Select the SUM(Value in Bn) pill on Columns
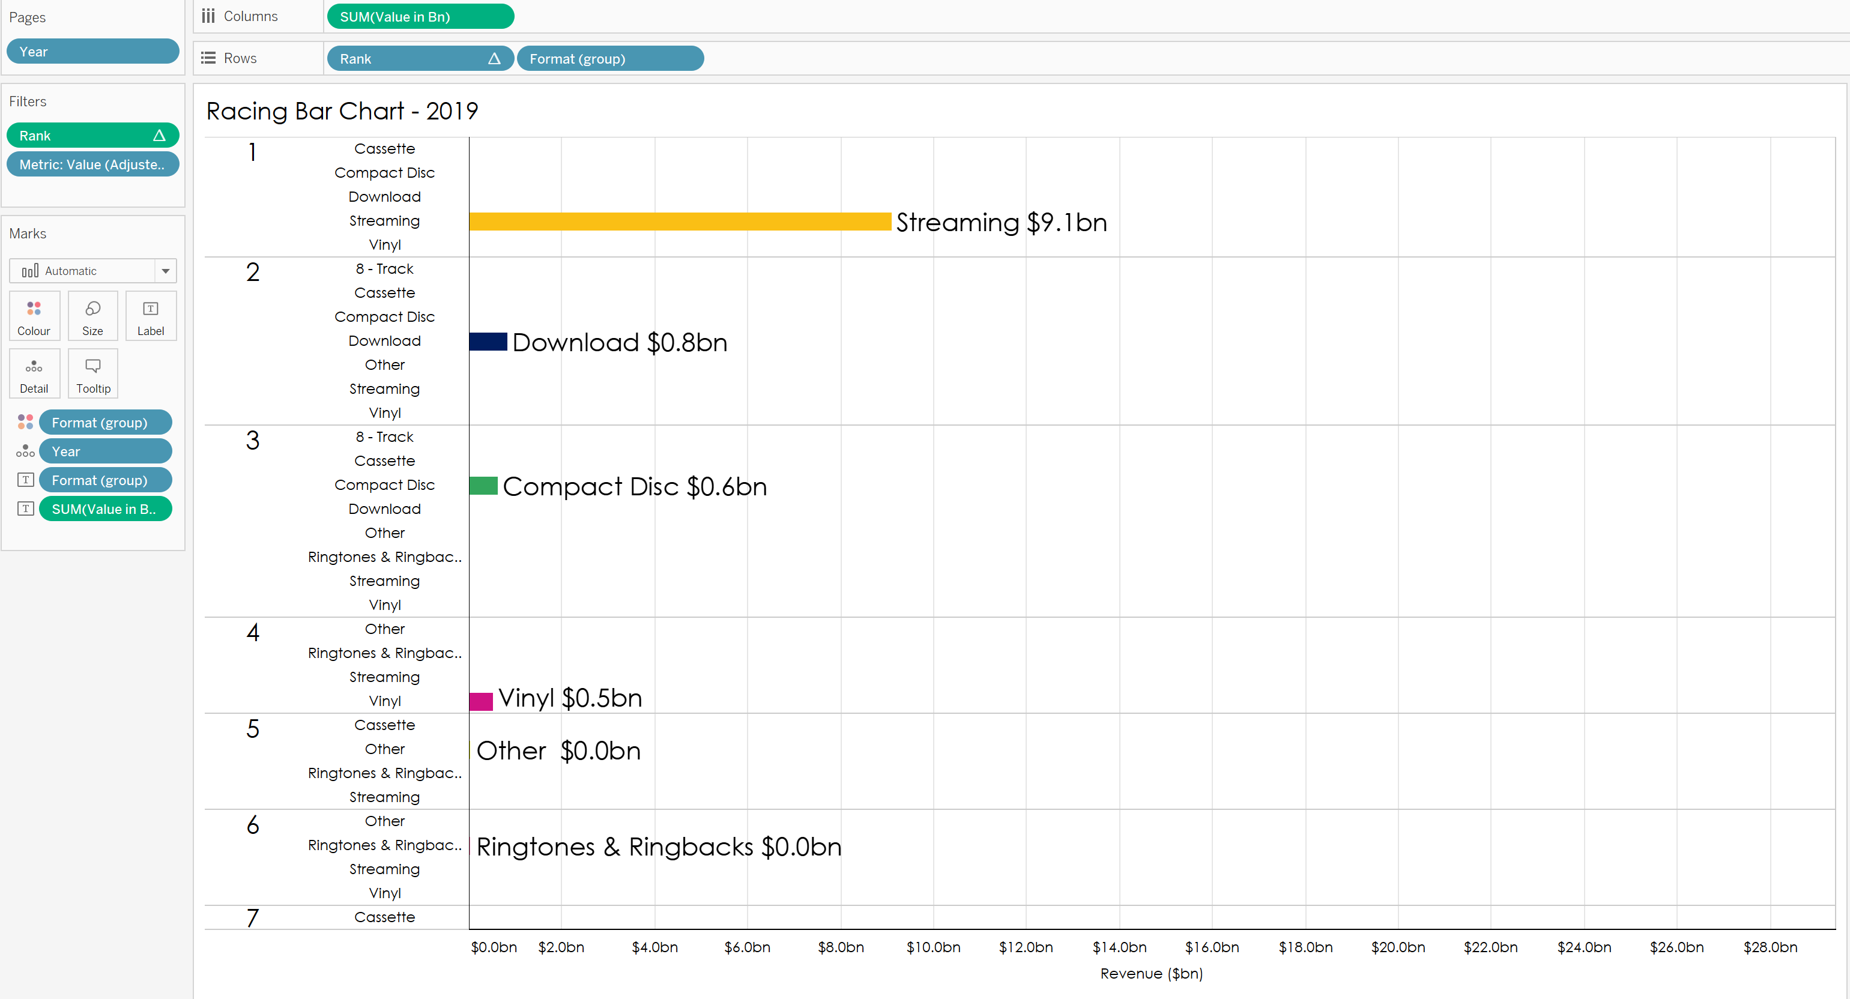 click(x=421, y=17)
